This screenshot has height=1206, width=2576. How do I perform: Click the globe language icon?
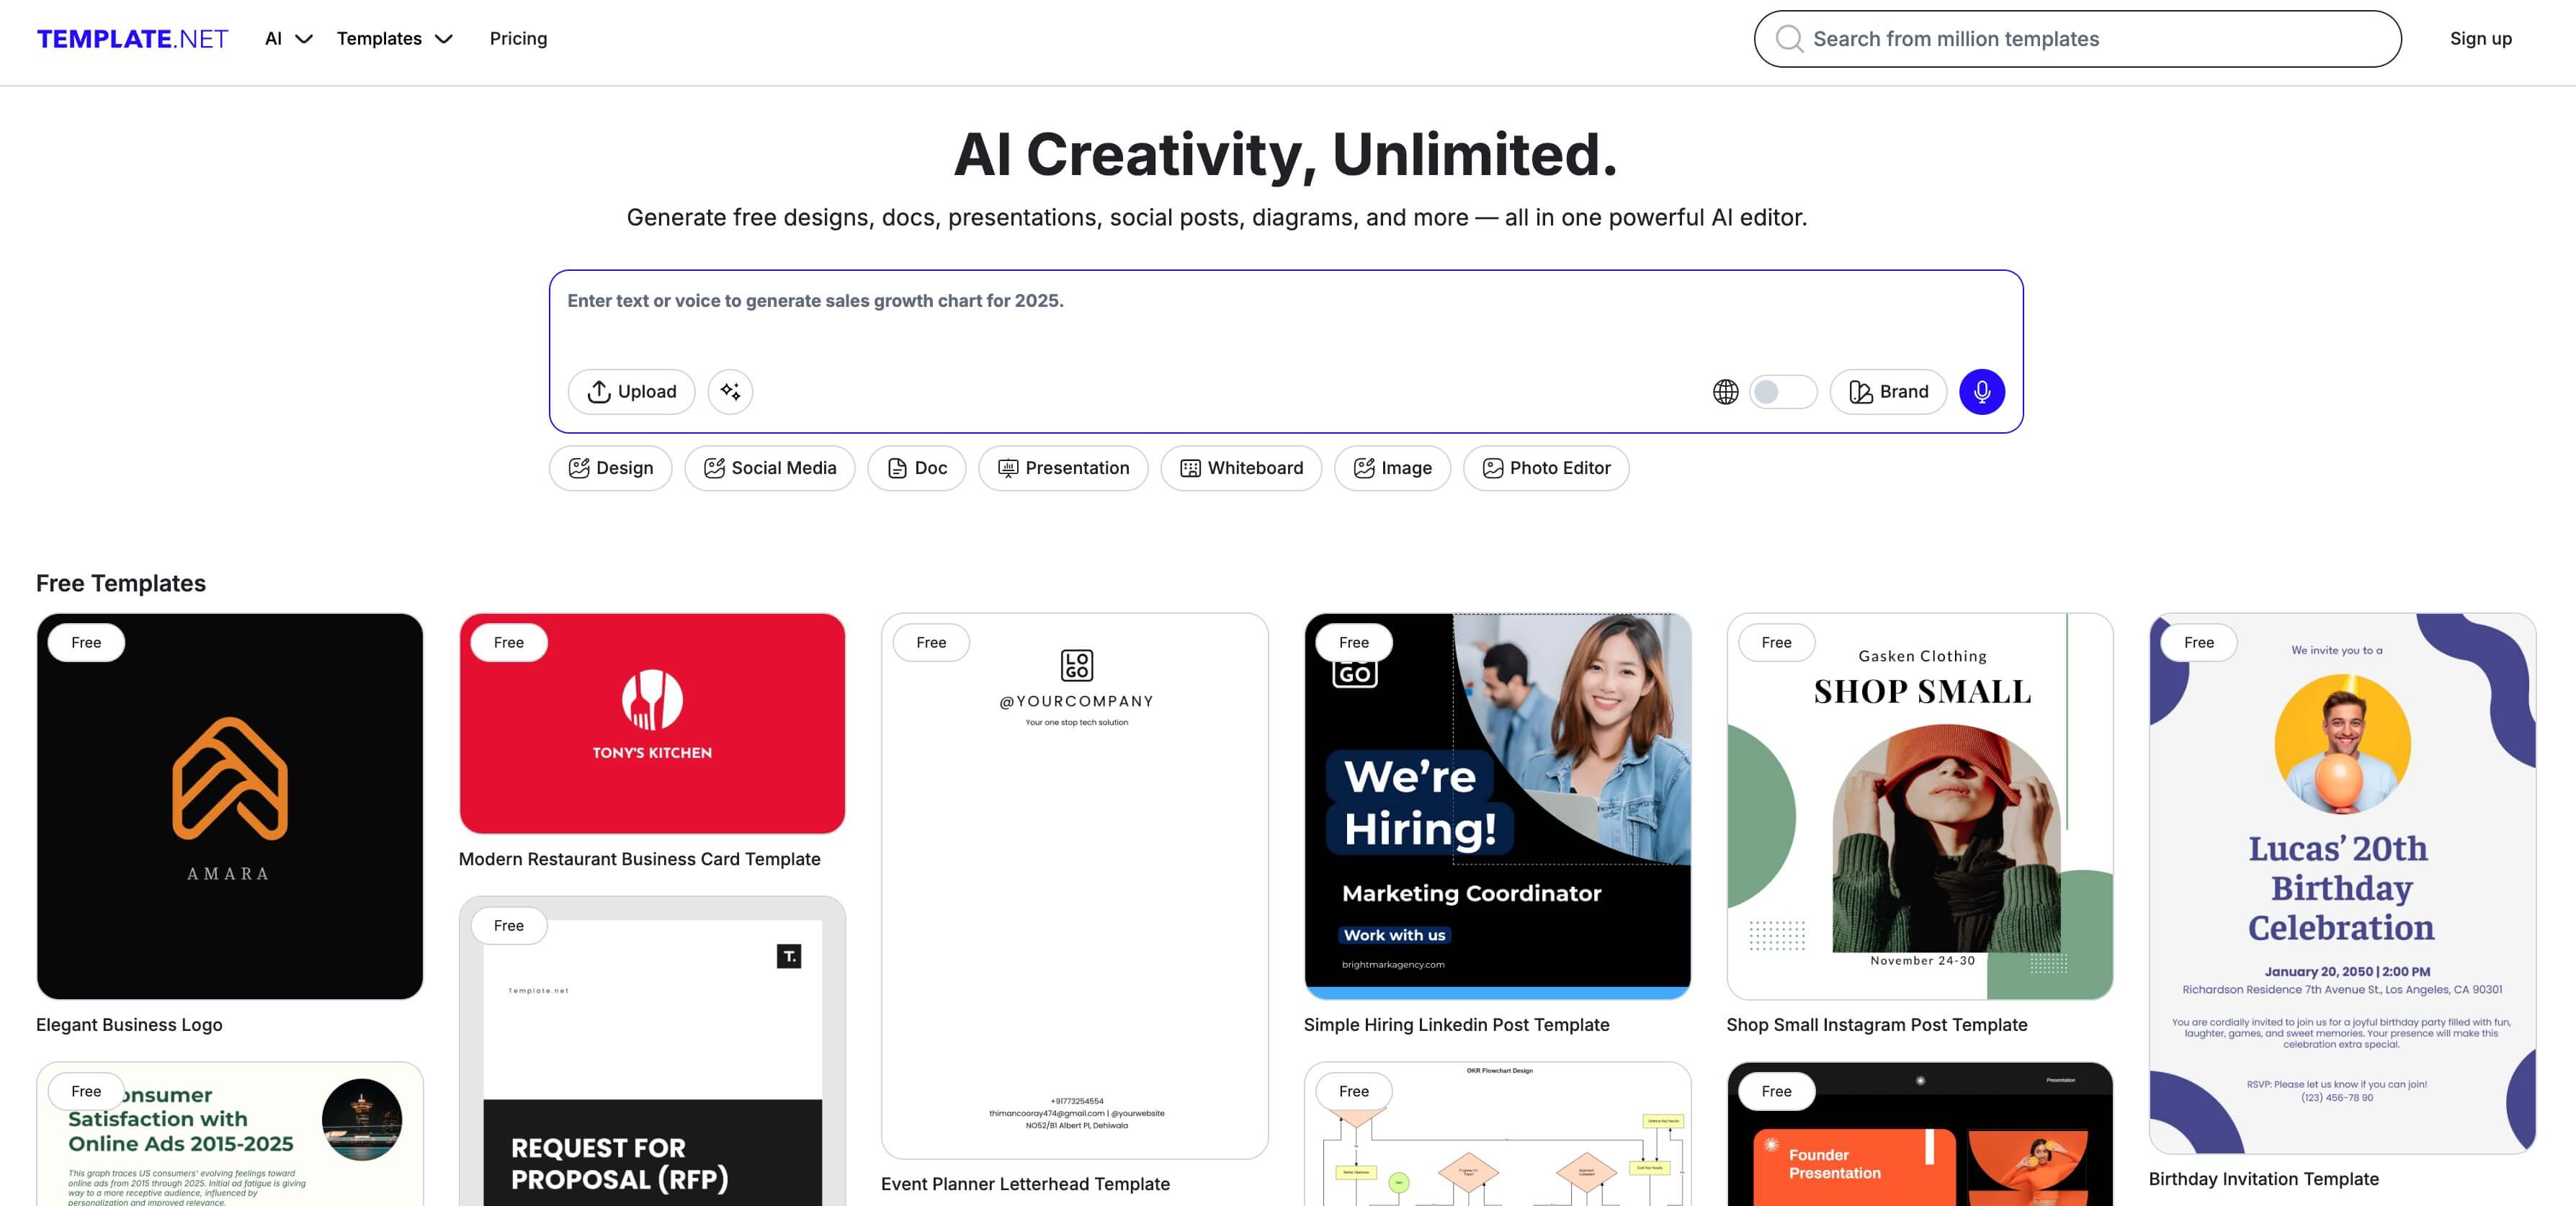(x=1725, y=392)
